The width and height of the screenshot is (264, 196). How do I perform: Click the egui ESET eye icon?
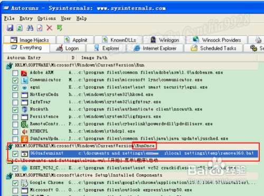(x=24, y=87)
